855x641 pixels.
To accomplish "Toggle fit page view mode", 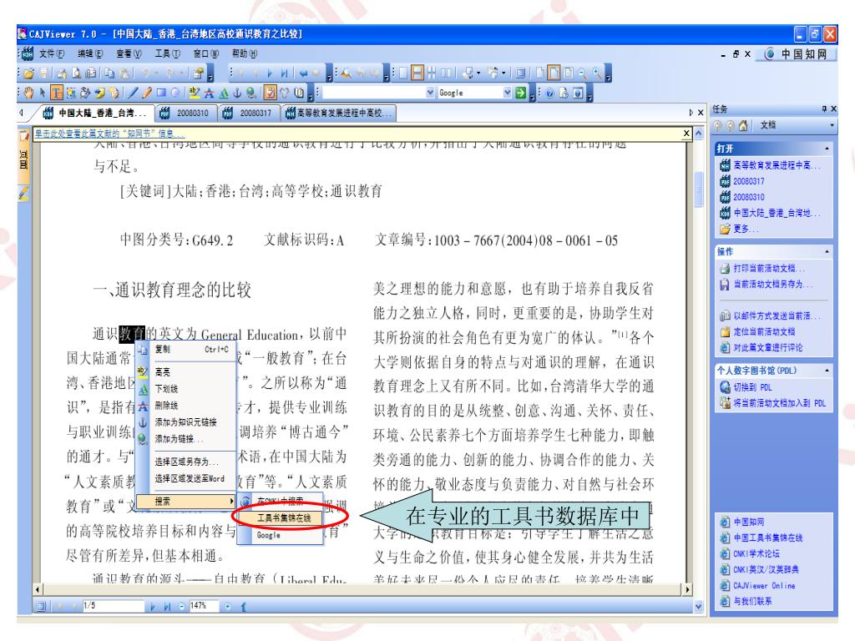I will coord(553,73).
